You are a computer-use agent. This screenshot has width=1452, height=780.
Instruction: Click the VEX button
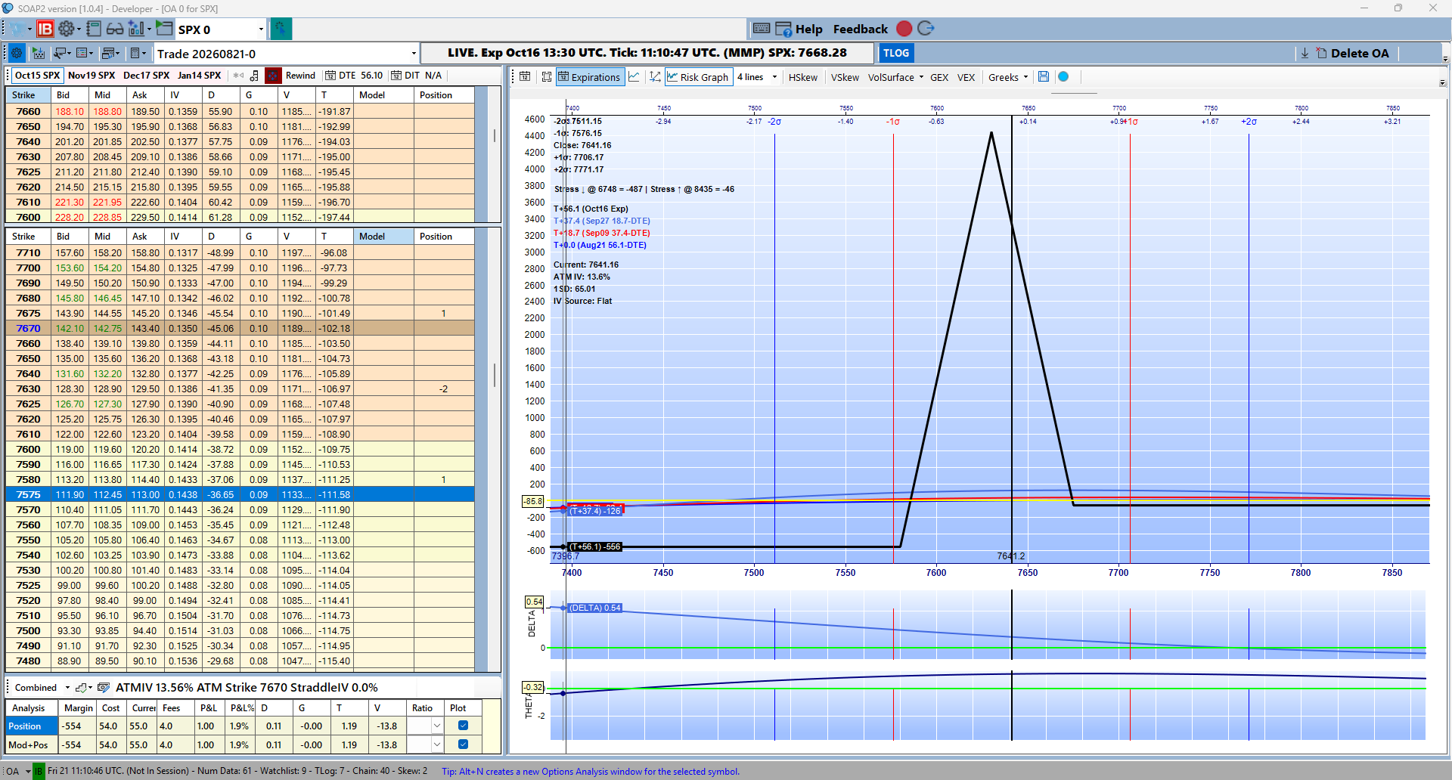(x=966, y=76)
